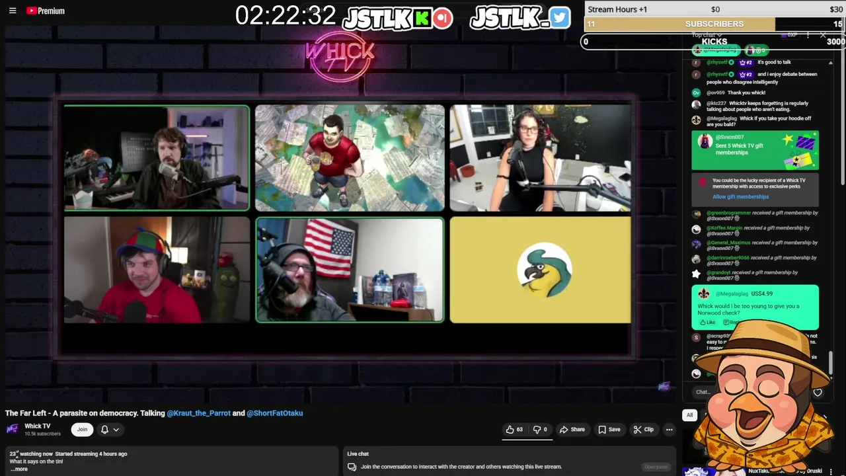
Task: Click the heart reaction icon in chat
Action: pos(818,392)
